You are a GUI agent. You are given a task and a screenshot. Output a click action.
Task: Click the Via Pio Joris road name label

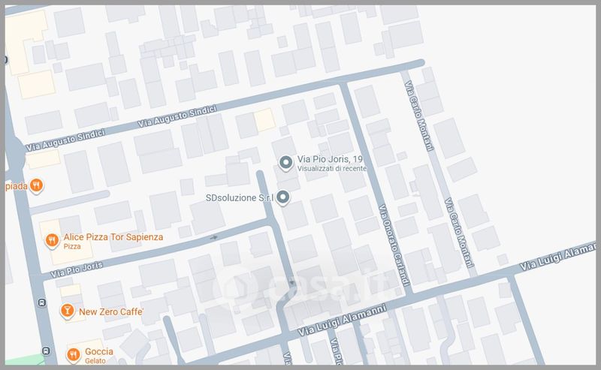78,267
